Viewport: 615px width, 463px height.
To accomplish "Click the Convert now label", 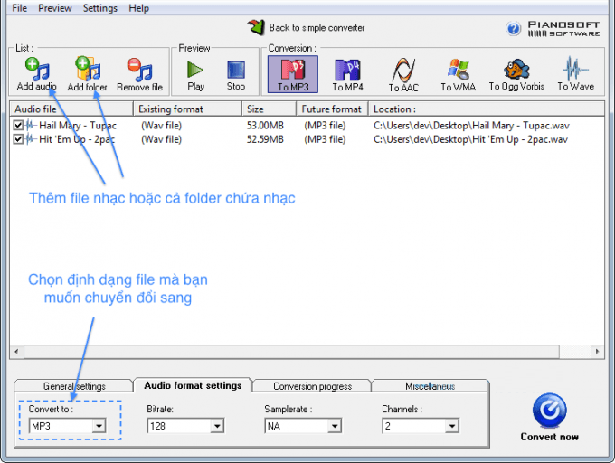I will tap(550, 437).
